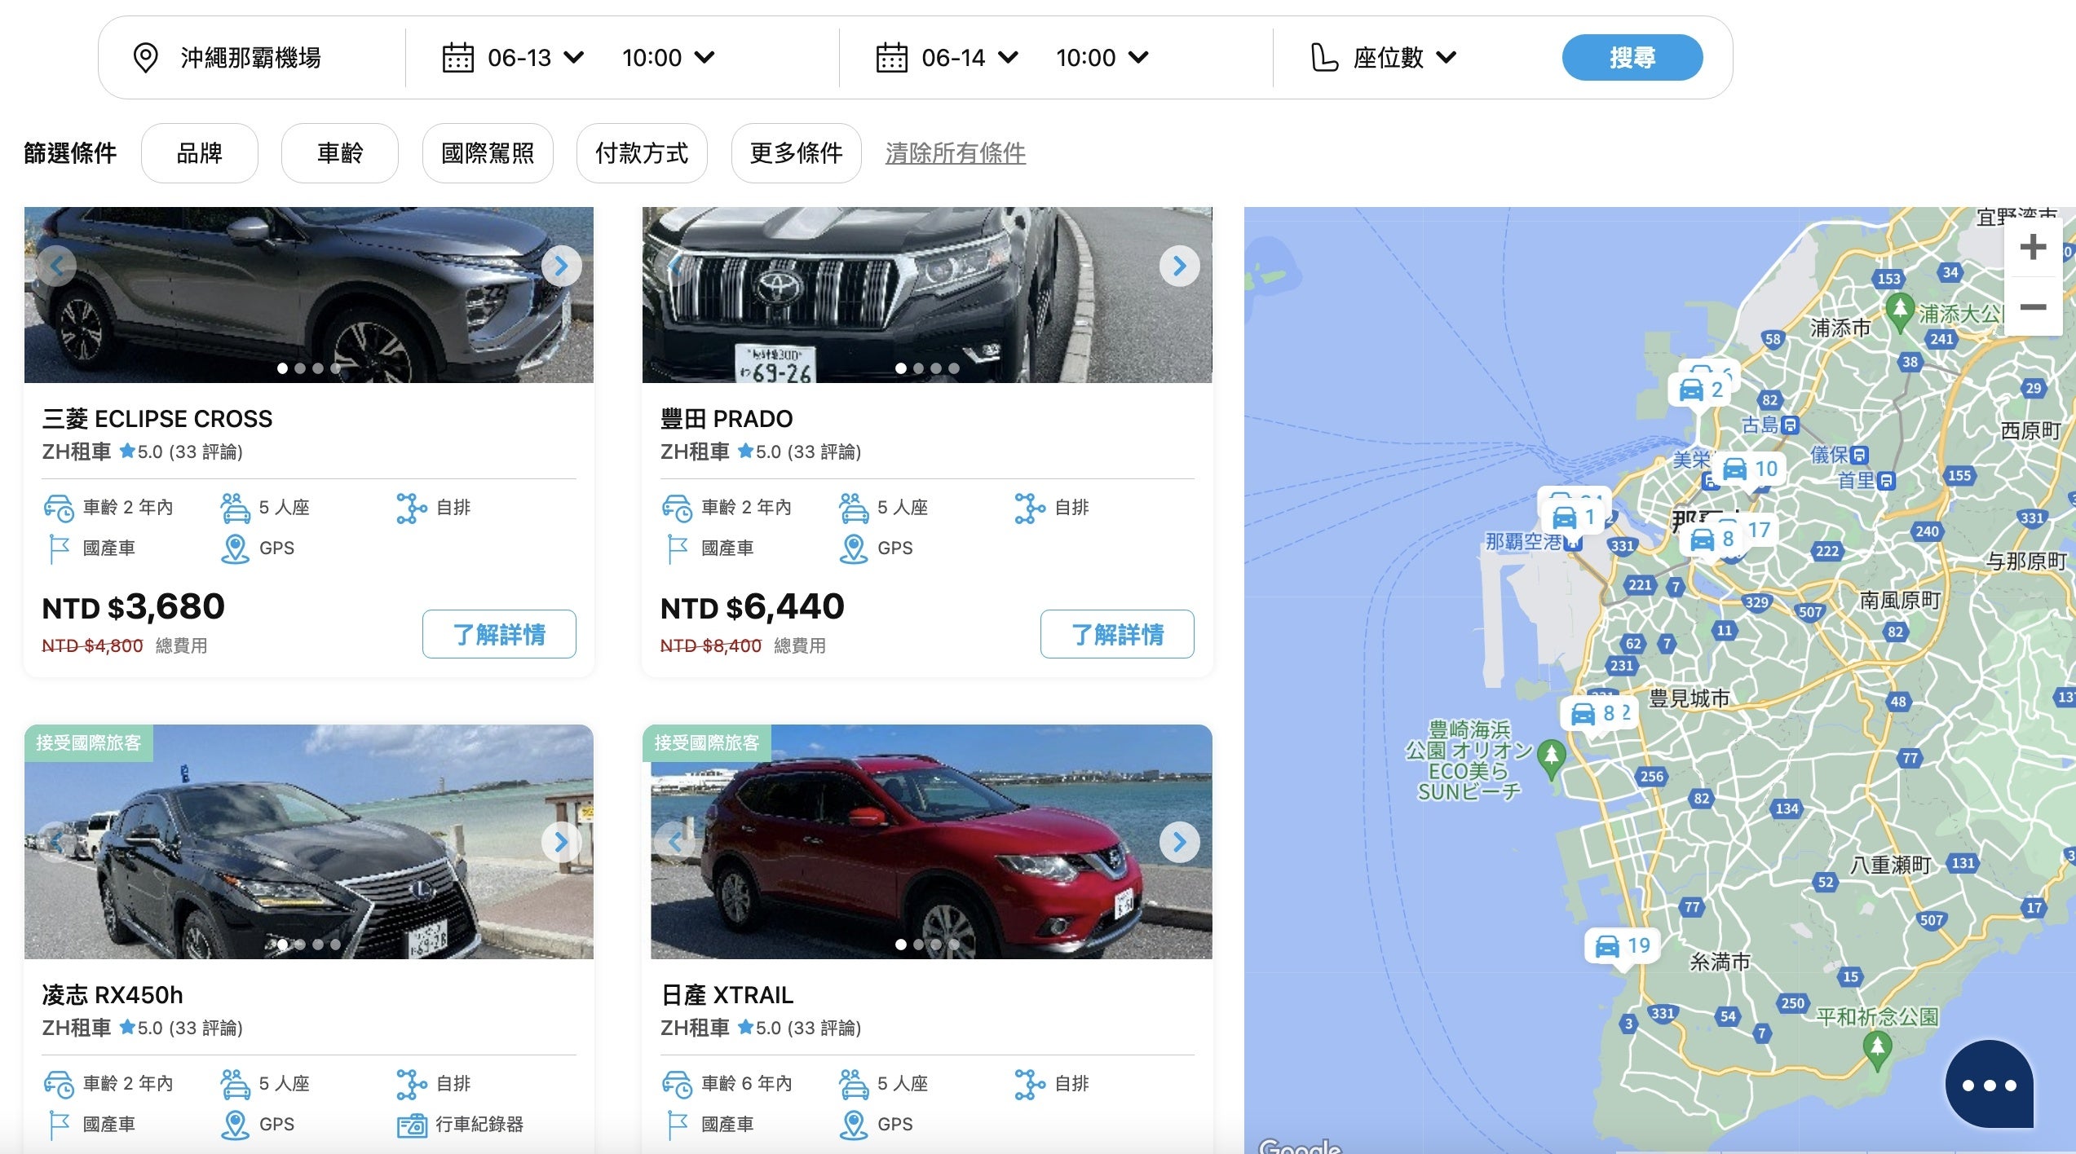Show next photo of Toyota PRADO
The image size is (2076, 1154).
tap(1179, 266)
